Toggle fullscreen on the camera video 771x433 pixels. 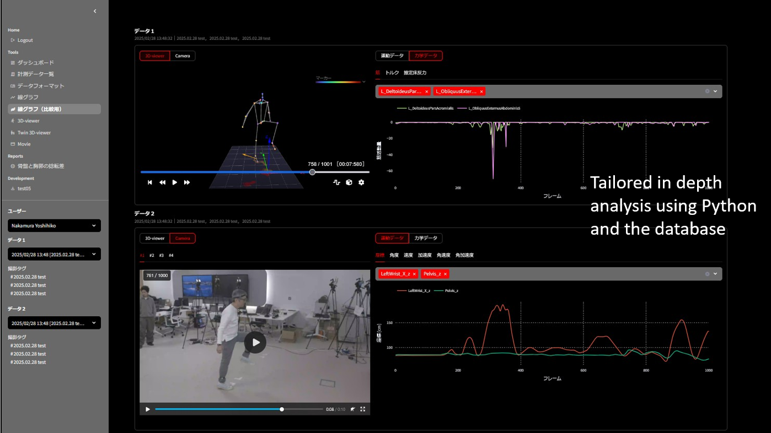tap(363, 409)
